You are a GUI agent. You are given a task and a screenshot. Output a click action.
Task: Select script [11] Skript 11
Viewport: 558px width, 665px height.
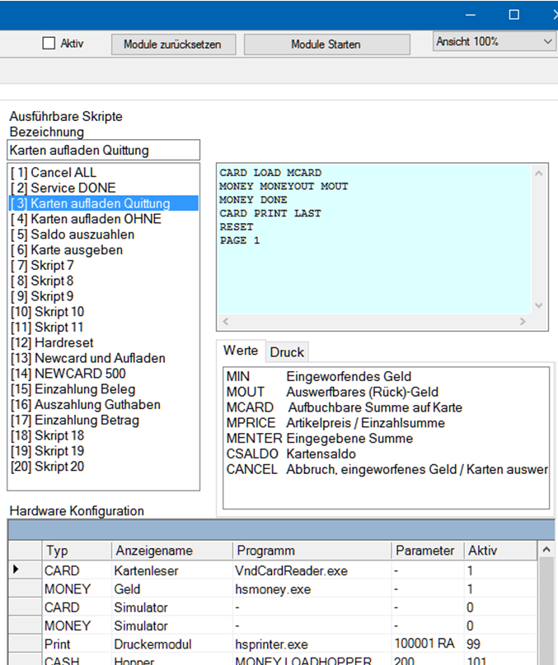[x=104, y=328]
